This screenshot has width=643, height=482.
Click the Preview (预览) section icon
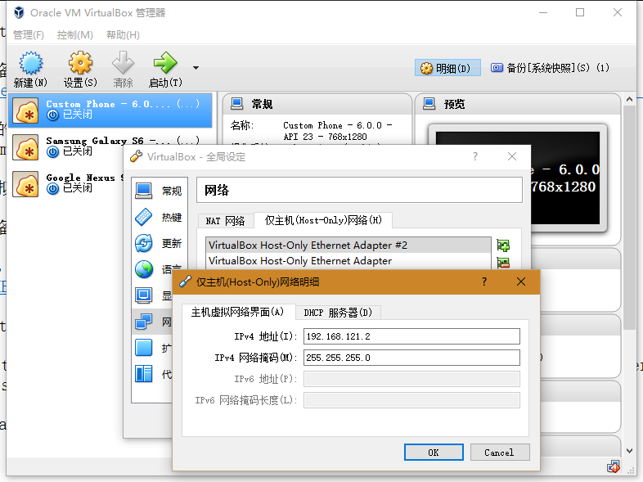pyautogui.click(x=429, y=104)
